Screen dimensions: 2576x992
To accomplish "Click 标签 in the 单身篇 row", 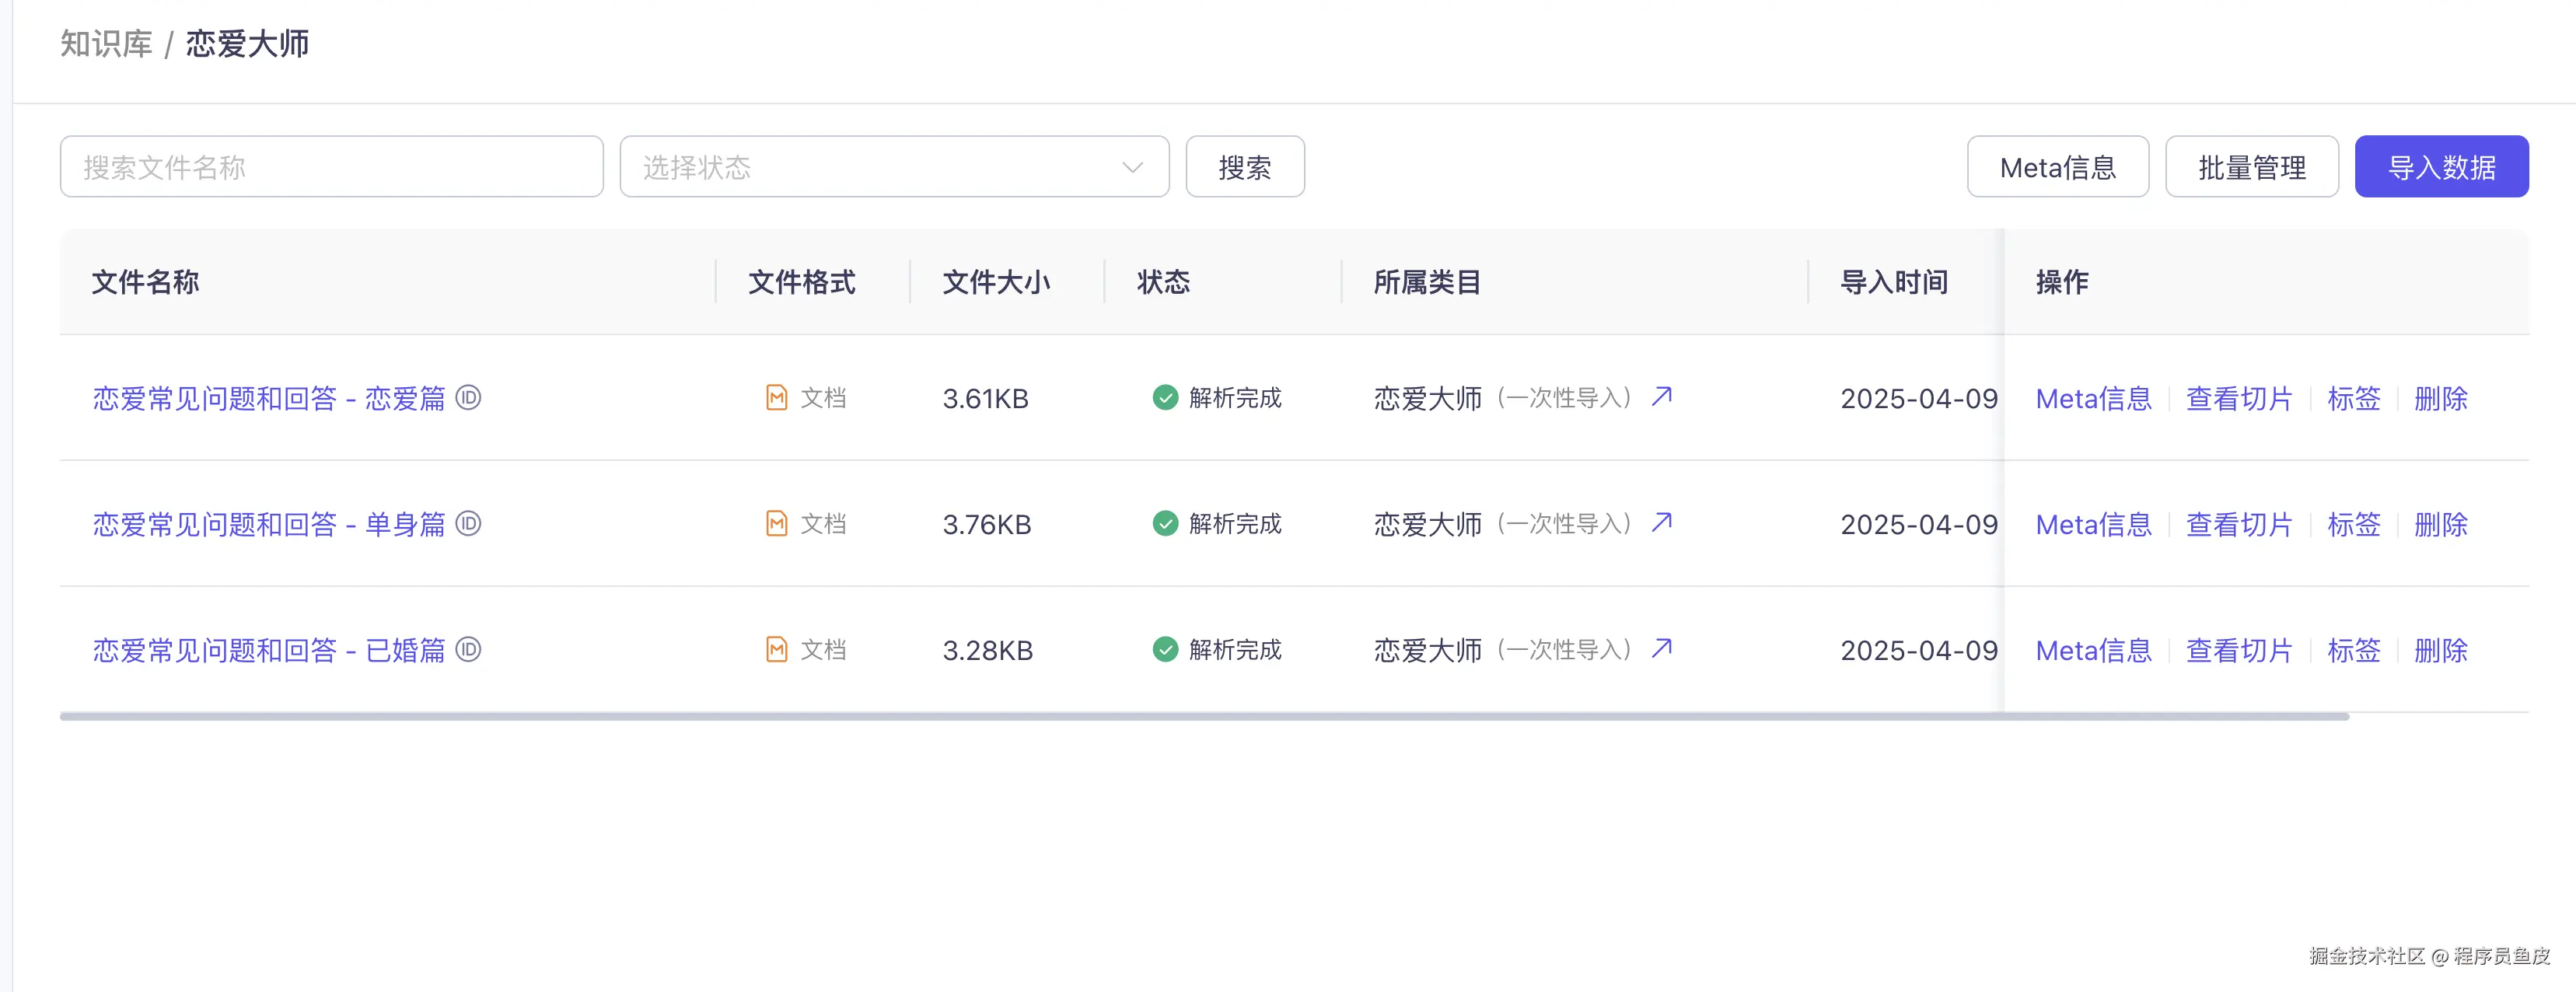I will tap(2353, 524).
